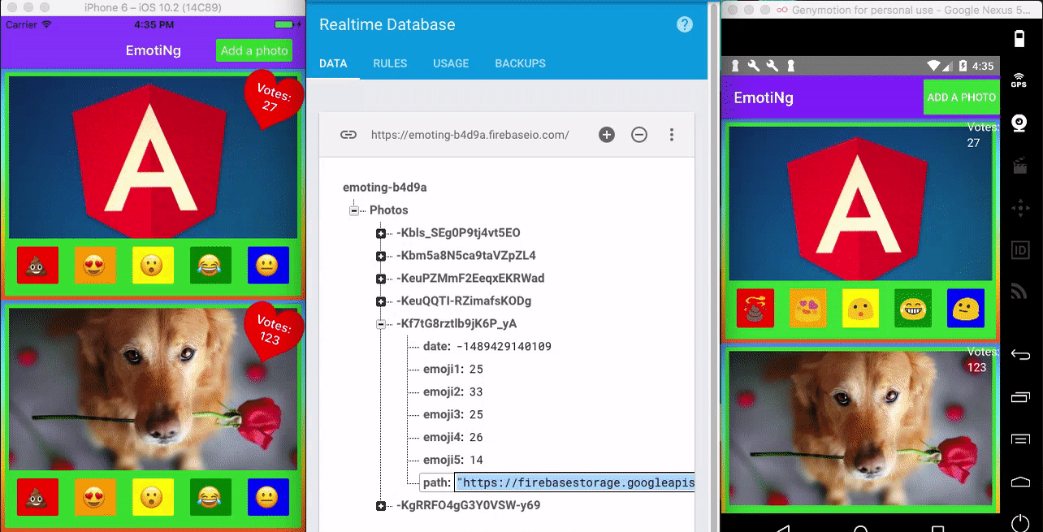The image size is (1043, 532).
Task: Click the minus remove icon in Firebase
Action: pyautogui.click(x=639, y=135)
